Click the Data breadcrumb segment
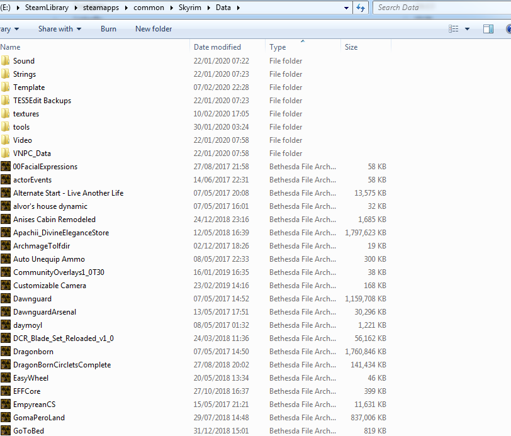511x436 pixels. tap(223, 8)
